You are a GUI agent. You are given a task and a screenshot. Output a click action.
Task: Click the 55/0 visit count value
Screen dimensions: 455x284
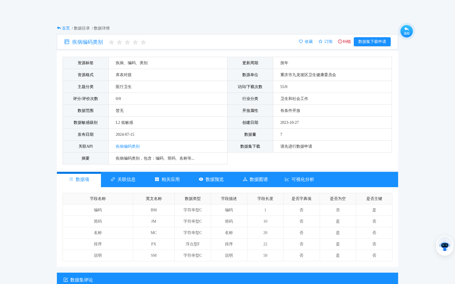click(x=284, y=87)
